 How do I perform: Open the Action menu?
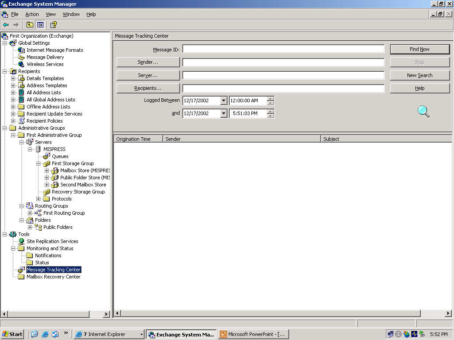pyautogui.click(x=32, y=14)
